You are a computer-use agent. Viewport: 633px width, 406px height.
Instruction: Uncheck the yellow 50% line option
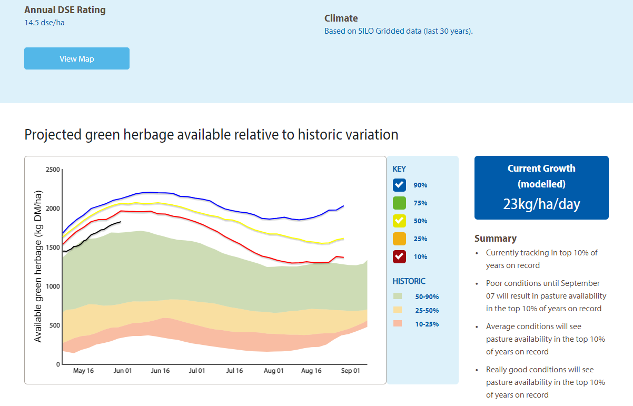click(399, 221)
